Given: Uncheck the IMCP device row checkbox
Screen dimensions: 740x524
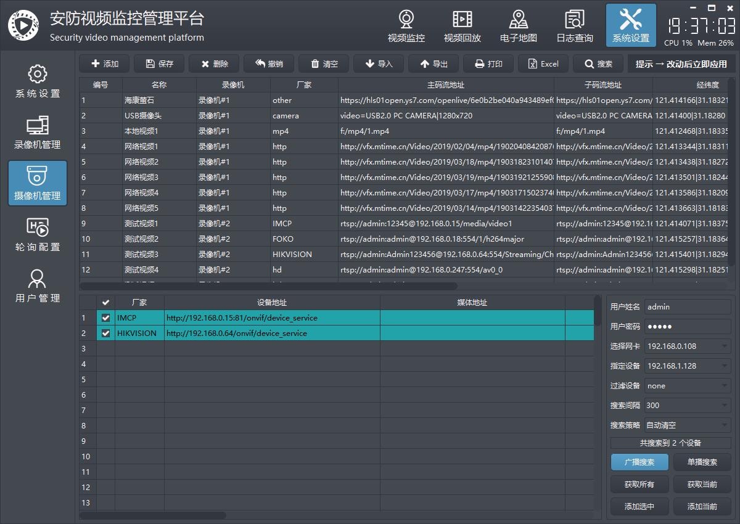Looking at the screenshot, I should (105, 318).
